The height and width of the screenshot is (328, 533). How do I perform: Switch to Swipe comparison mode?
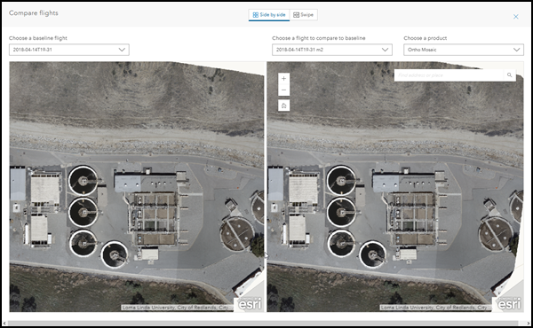[304, 15]
